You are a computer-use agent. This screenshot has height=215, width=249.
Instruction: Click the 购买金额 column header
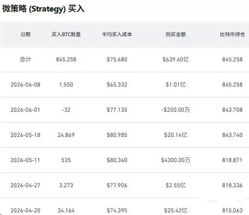(176, 34)
